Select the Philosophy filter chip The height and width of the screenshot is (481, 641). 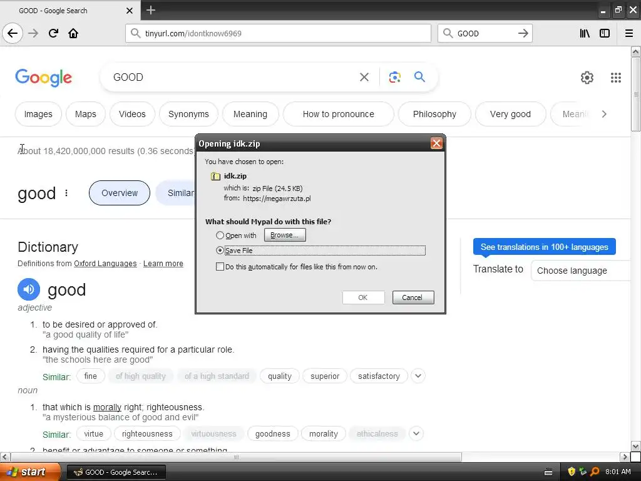coord(434,114)
